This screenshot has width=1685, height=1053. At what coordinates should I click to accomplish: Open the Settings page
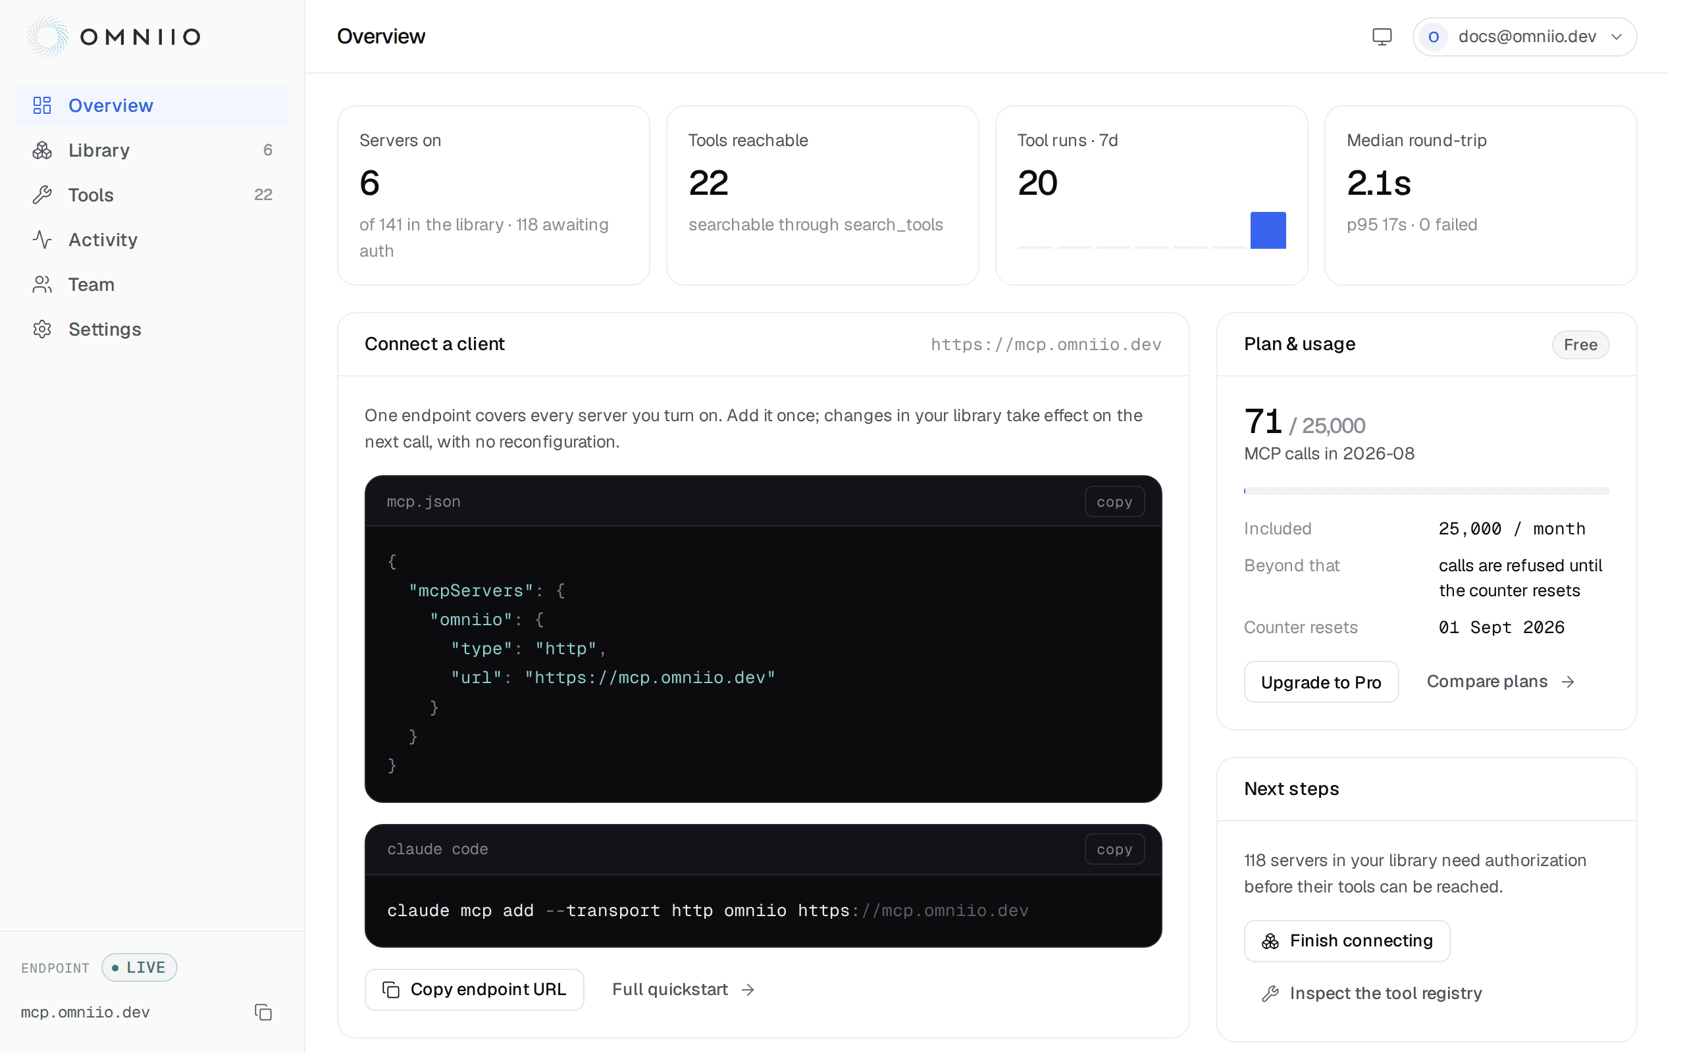[x=152, y=328]
